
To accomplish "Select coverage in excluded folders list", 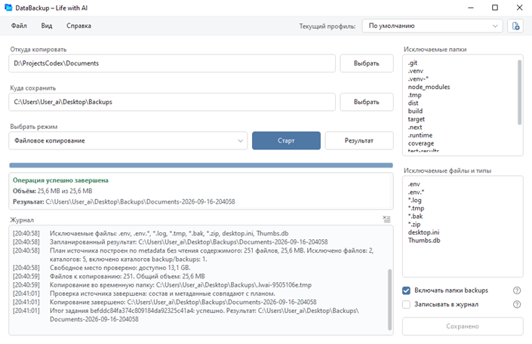I will (421, 143).
